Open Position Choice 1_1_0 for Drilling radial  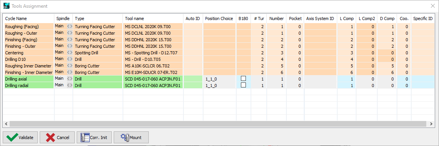point(220,85)
